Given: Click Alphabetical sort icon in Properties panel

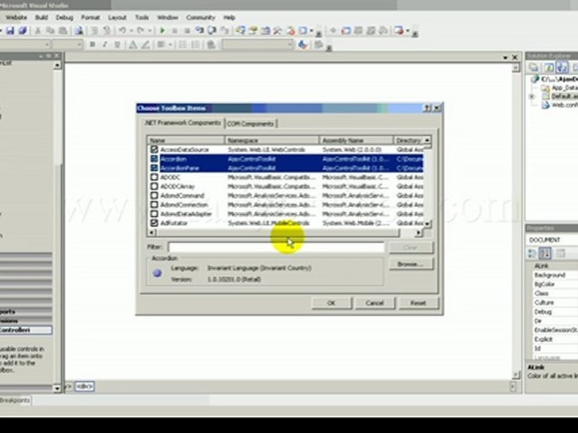Looking at the screenshot, I should point(545,253).
